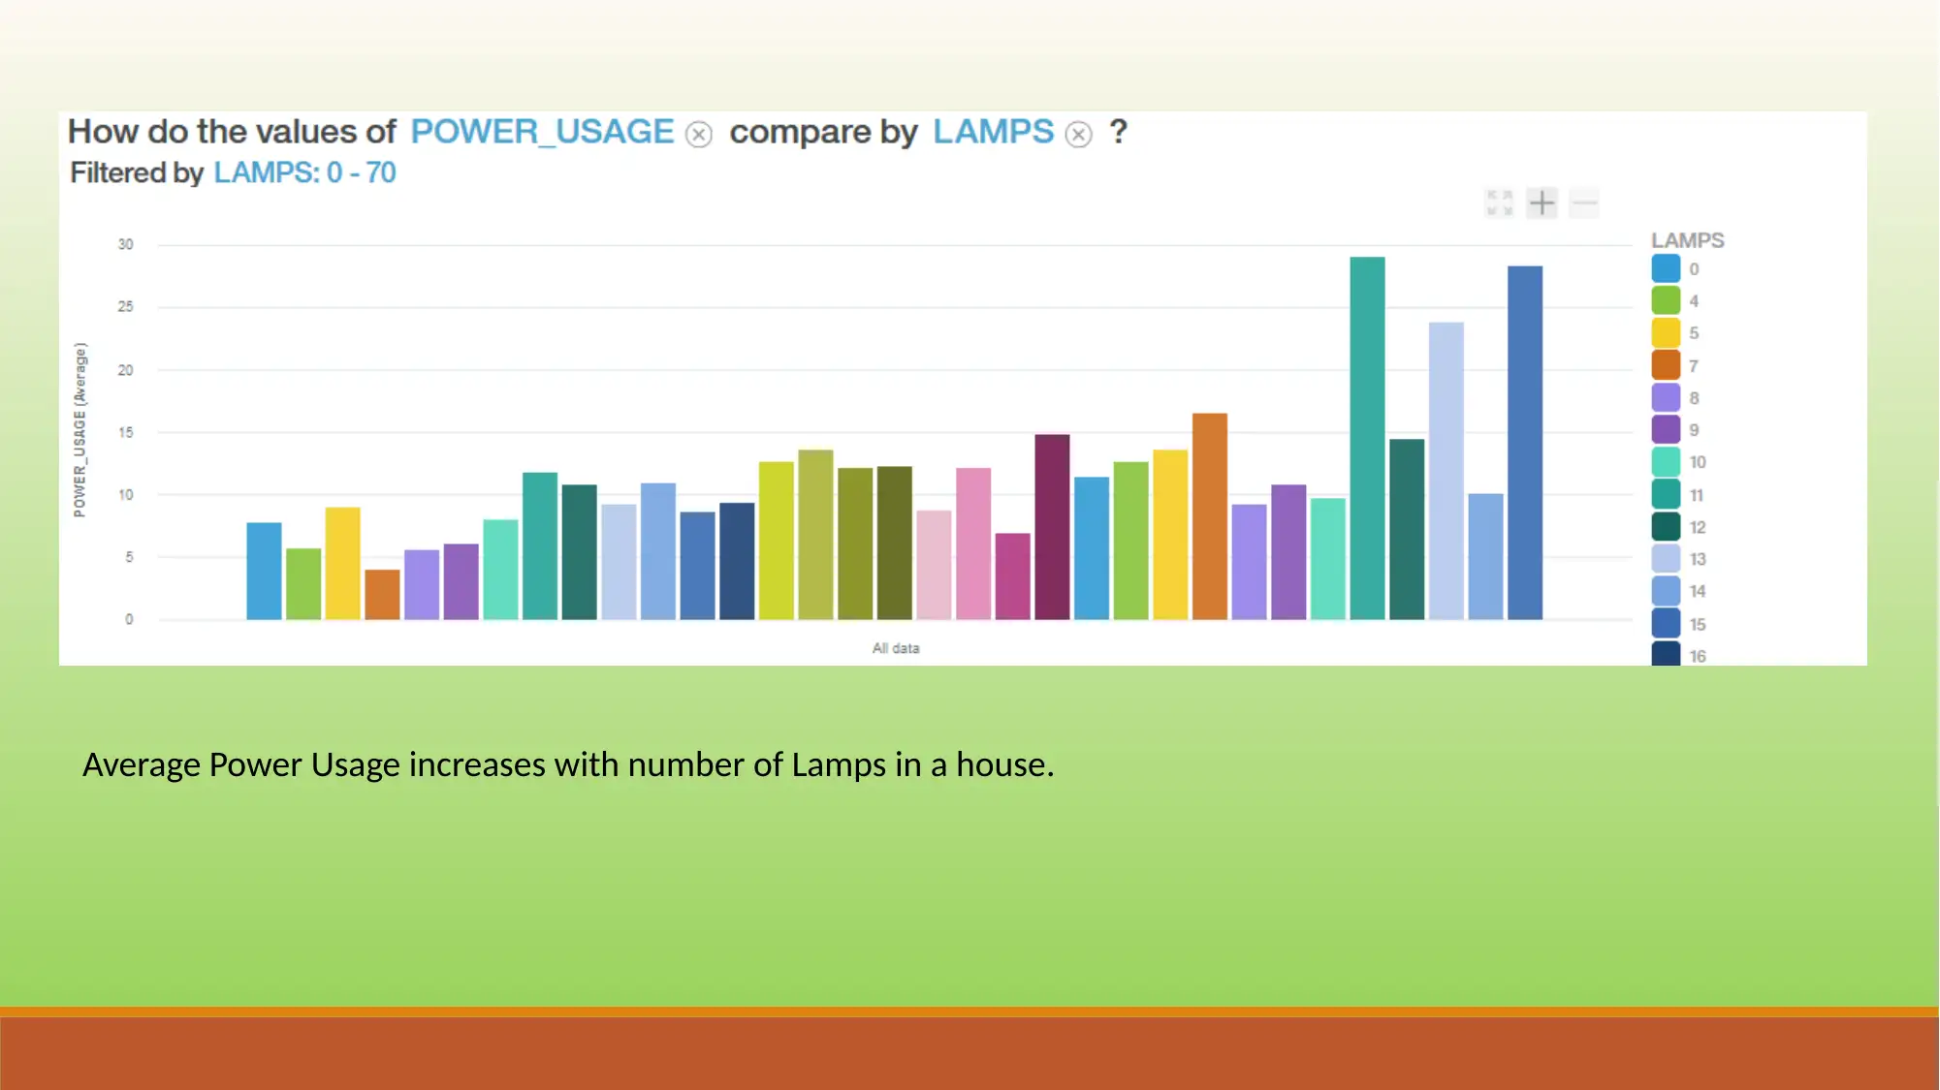Select legend swatch for LAMPS 7
Viewport: 1940px width, 1090px height.
[x=1666, y=365]
